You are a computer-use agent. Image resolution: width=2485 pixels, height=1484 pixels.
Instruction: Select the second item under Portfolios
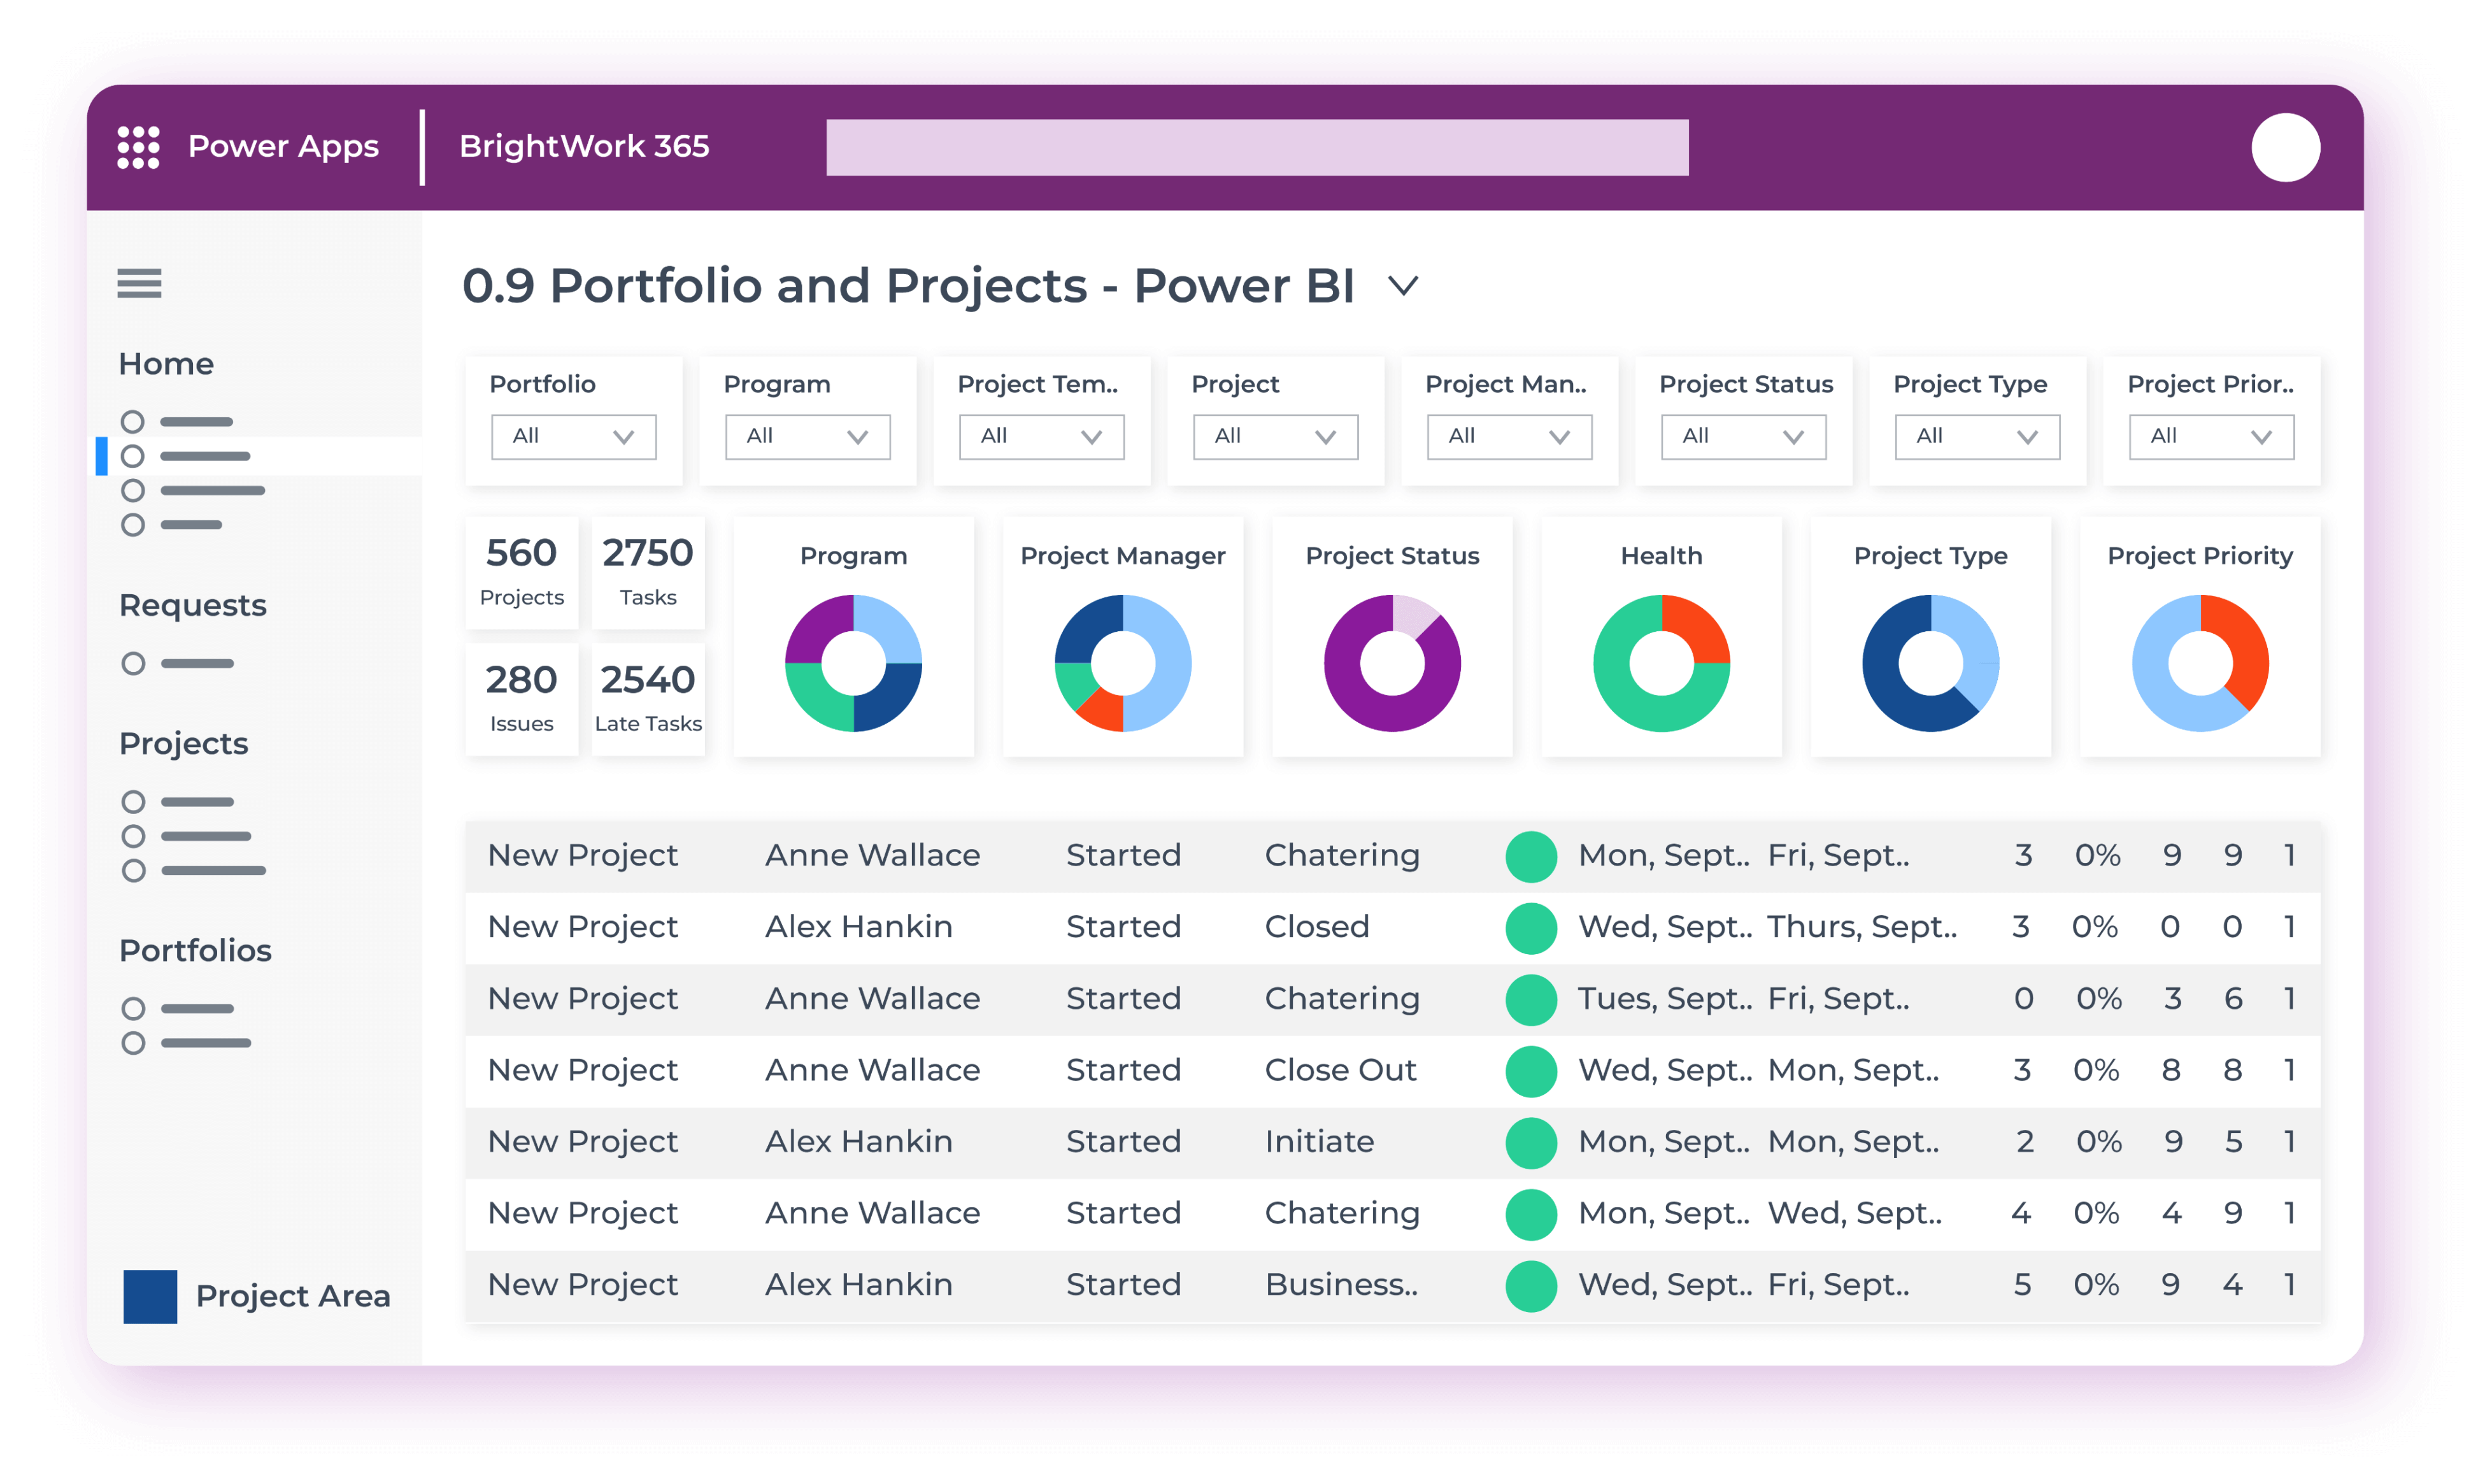[186, 1043]
